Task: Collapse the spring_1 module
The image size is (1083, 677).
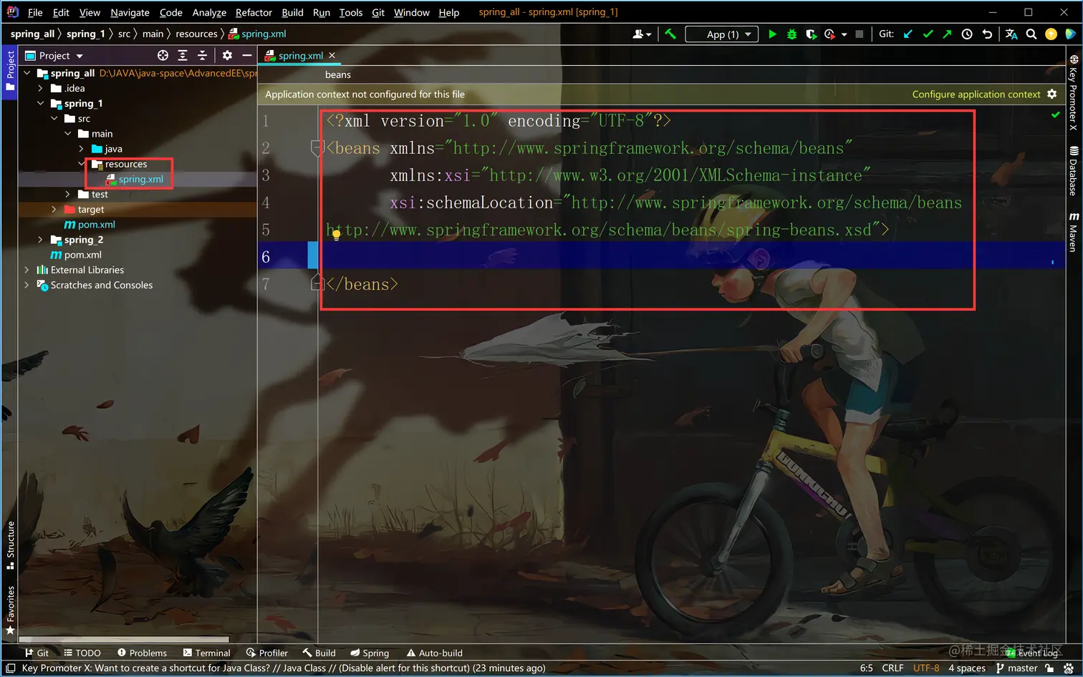Action: tap(40, 103)
